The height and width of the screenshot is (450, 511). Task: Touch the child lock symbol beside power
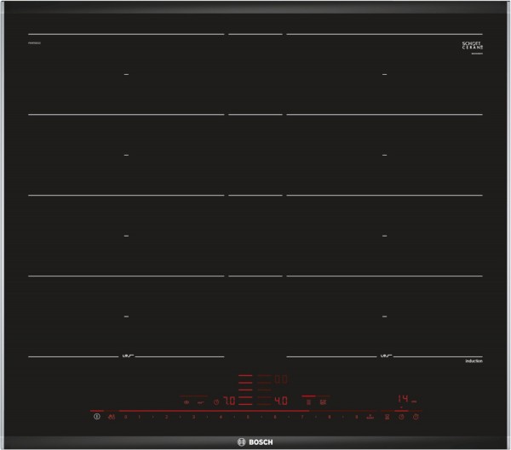[x=112, y=417]
